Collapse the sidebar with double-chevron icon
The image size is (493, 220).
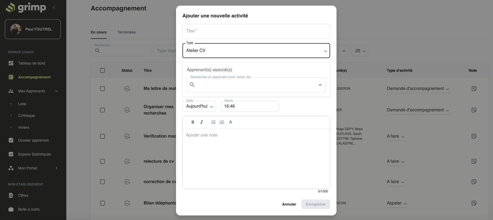coord(54,7)
